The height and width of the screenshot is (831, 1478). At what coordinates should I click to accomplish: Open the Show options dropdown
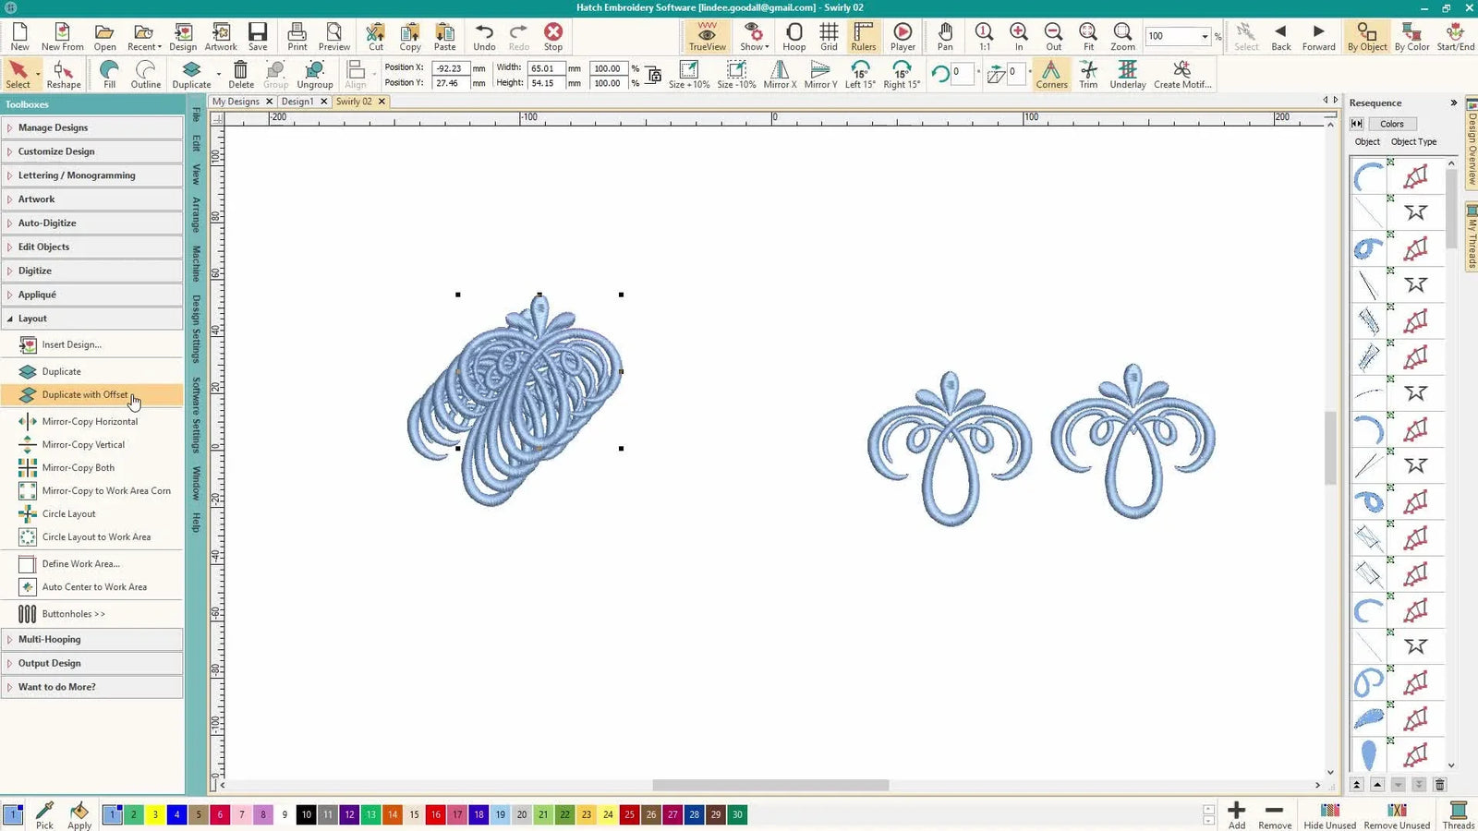(753, 37)
